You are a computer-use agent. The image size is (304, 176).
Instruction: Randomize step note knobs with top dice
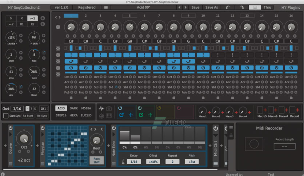58,27
